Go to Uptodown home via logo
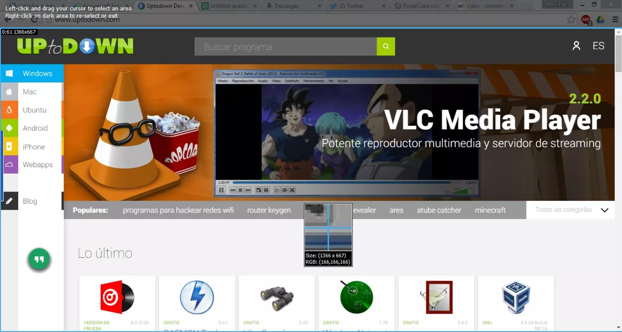 75,46
